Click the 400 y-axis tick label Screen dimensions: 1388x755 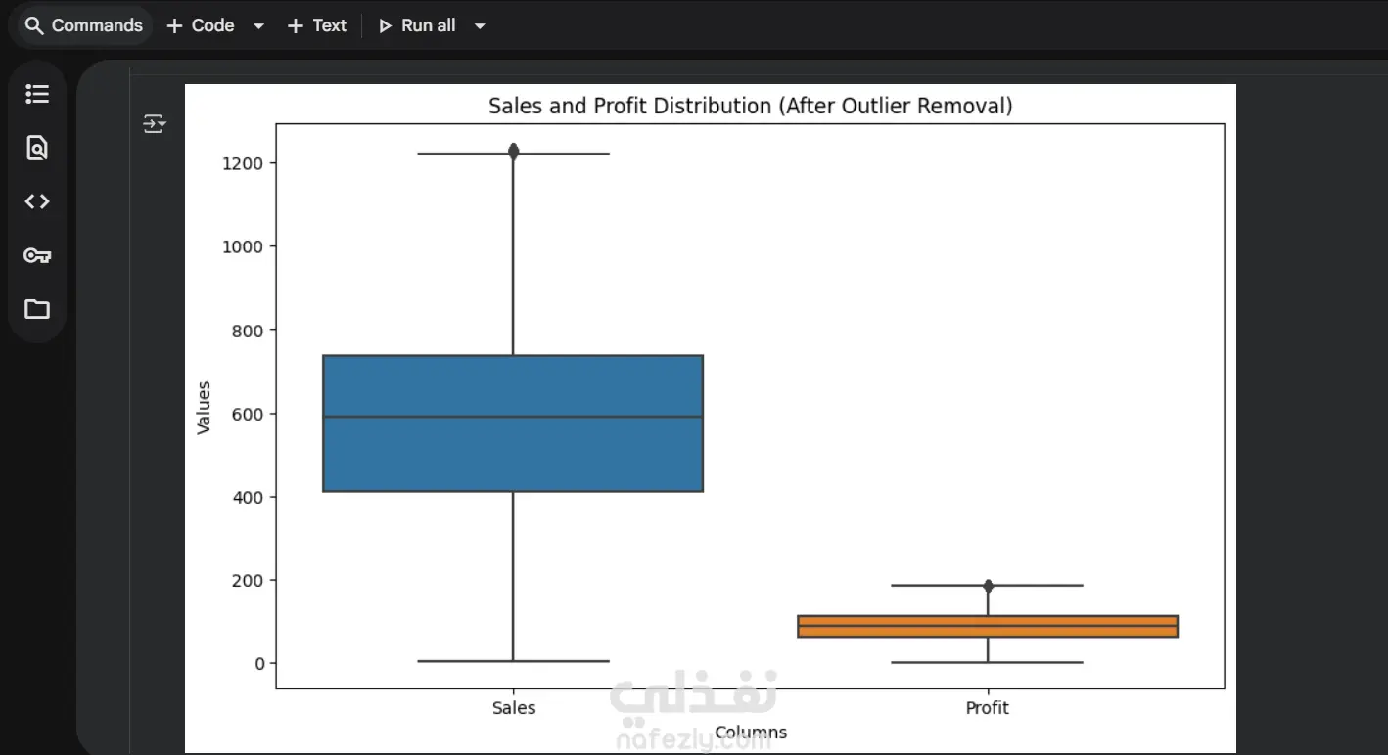(249, 497)
